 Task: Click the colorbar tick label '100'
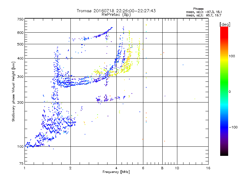(232, 56)
